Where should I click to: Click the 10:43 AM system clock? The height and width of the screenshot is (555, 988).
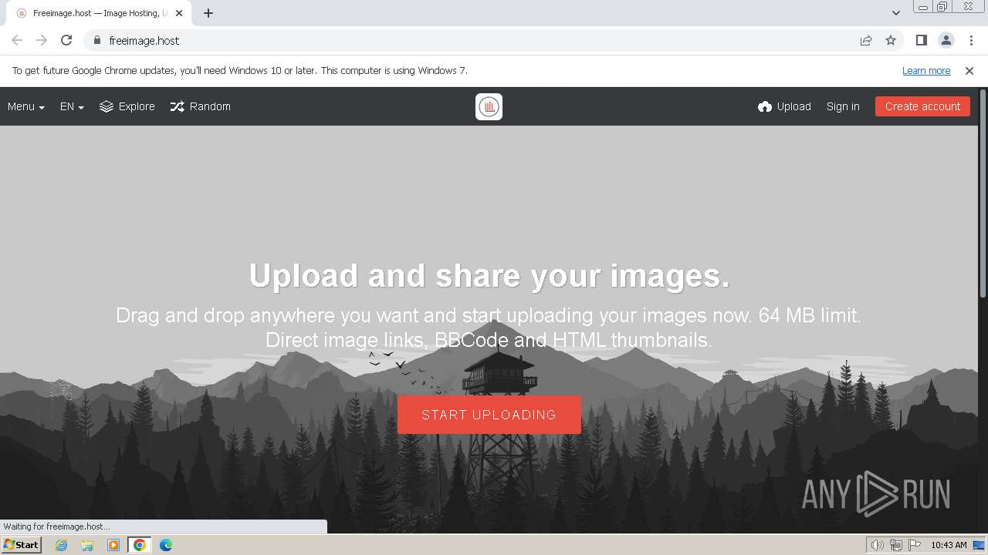click(949, 545)
